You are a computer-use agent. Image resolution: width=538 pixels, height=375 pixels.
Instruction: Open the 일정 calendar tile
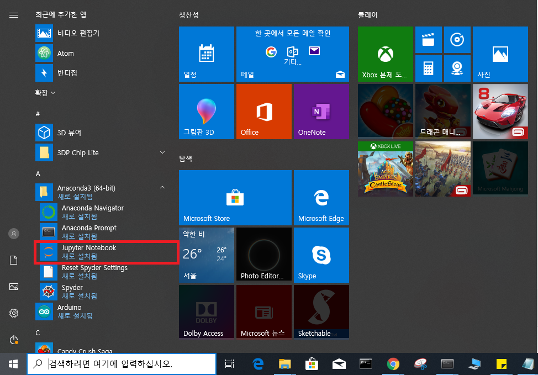pos(207,54)
